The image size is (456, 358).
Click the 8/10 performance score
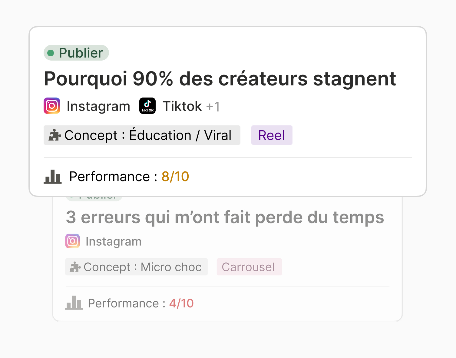[x=175, y=177]
